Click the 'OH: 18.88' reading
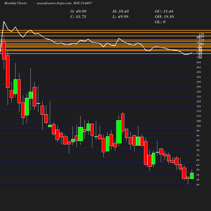The image size is (211, 211). coord(164,17)
